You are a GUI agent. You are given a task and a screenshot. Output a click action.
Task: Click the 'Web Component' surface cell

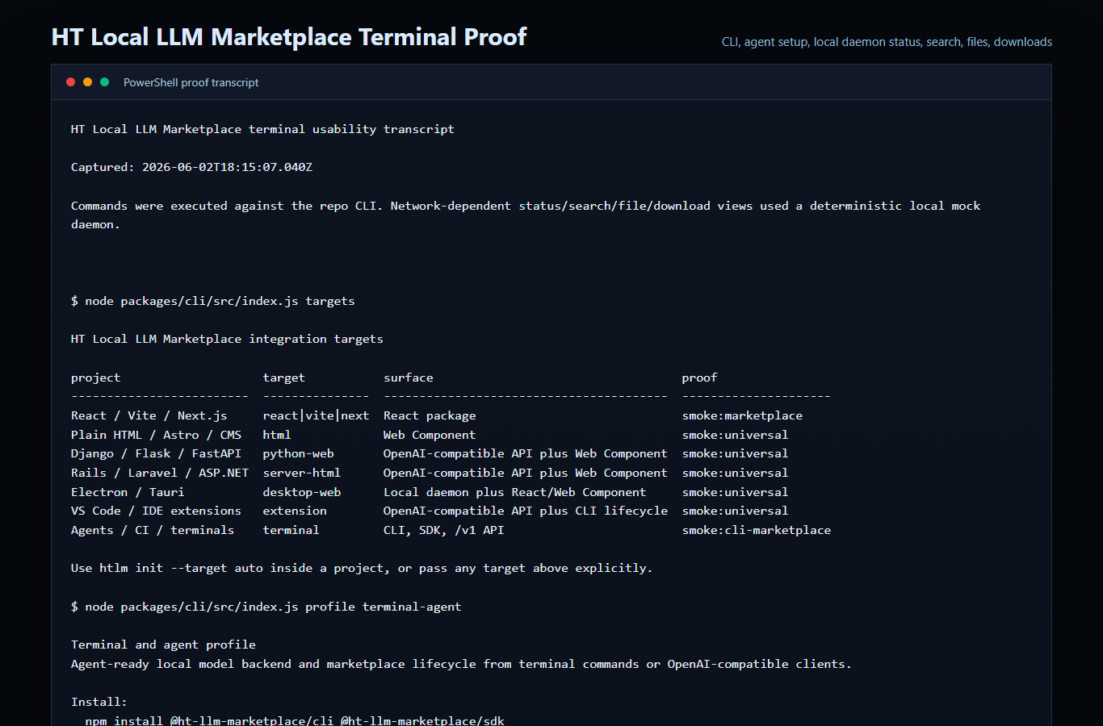430,435
